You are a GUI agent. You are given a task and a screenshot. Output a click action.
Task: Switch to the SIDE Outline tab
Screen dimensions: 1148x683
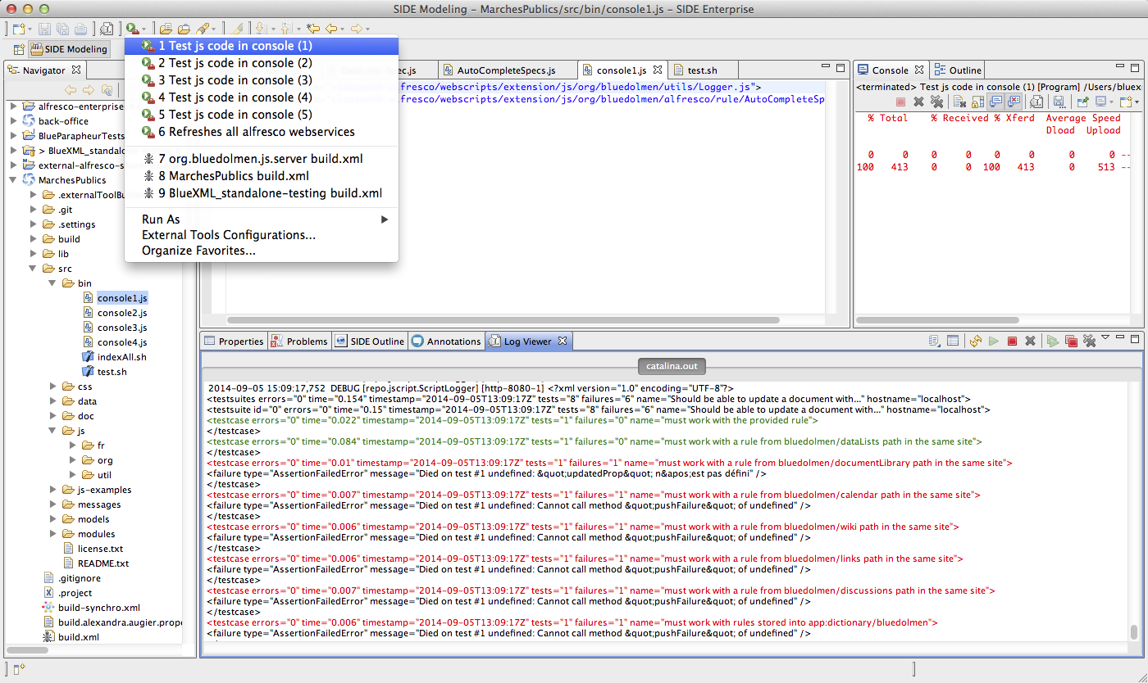(370, 341)
